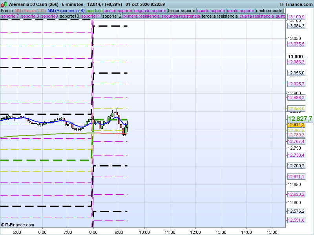Click the large green 12.827,7 price label
The height and width of the screenshot is (235, 314).
pyautogui.click(x=300, y=119)
